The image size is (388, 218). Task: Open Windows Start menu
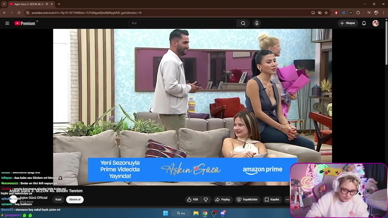click(x=166, y=213)
